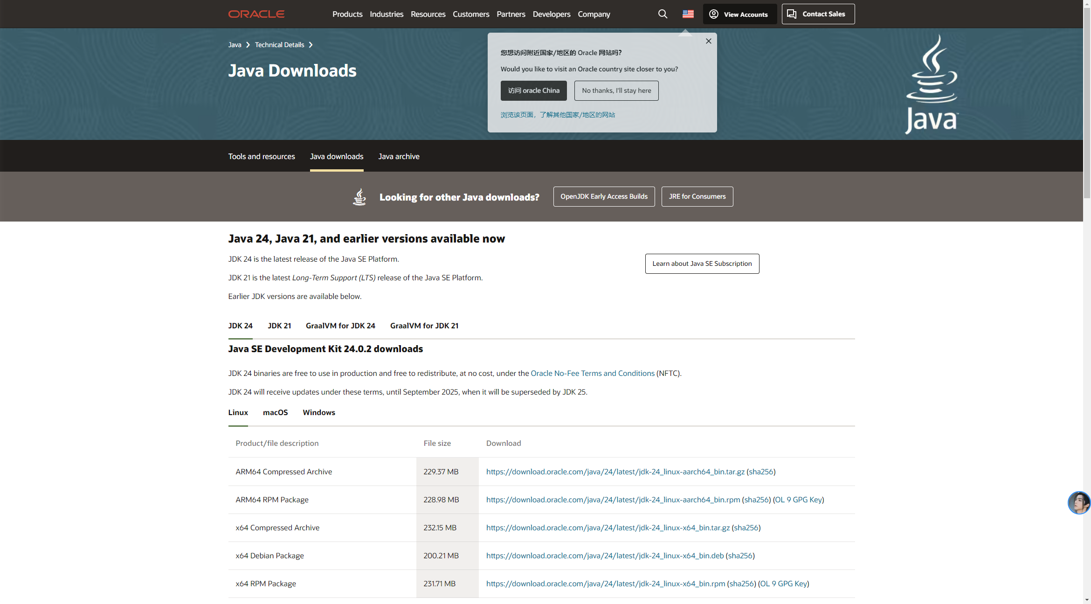This screenshot has height=604, width=1091.
Task: Open the Developers navigation menu
Action: click(x=551, y=14)
